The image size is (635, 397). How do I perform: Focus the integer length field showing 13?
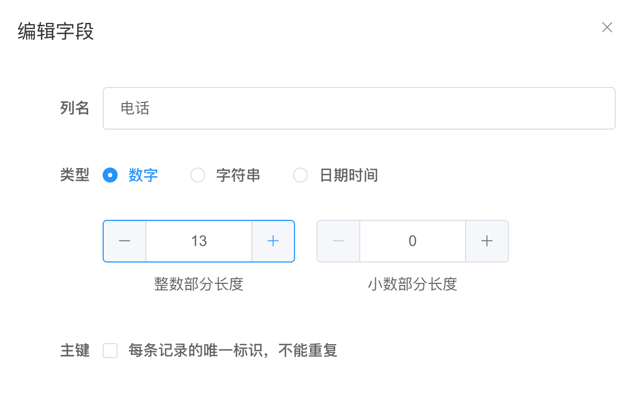point(199,241)
